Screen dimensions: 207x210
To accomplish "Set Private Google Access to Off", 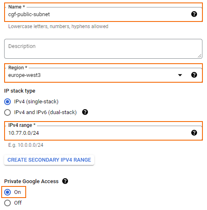I will 7,203.
